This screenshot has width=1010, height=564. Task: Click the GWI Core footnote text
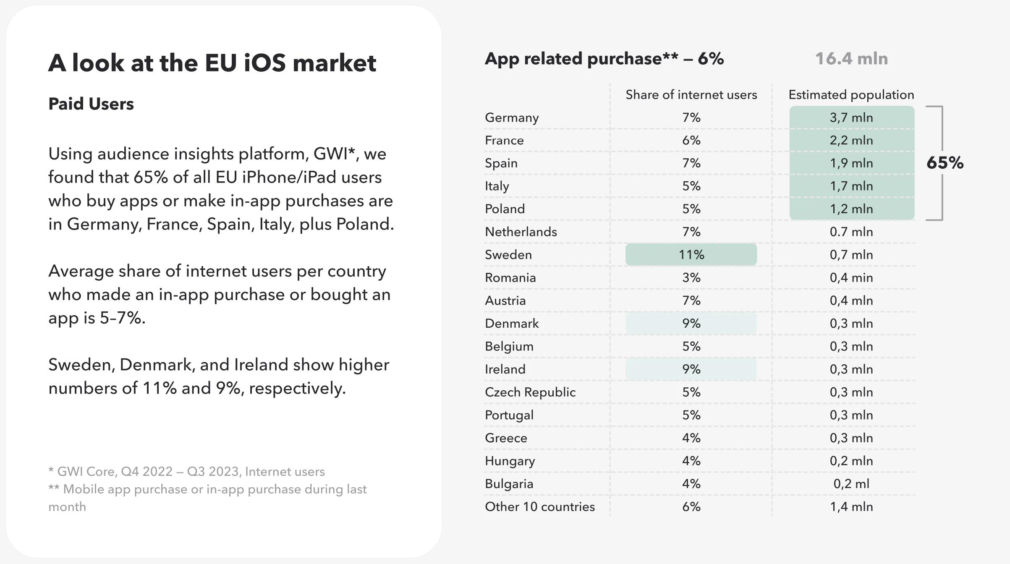[x=187, y=472]
